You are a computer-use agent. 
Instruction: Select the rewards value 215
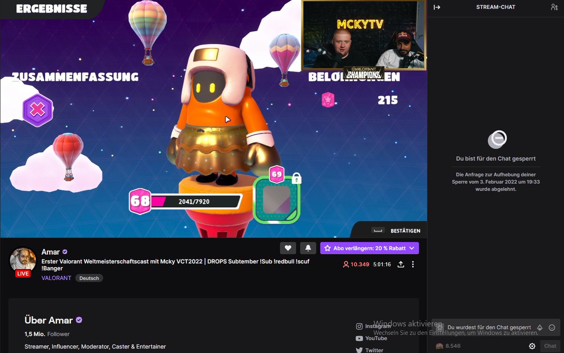point(388,100)
